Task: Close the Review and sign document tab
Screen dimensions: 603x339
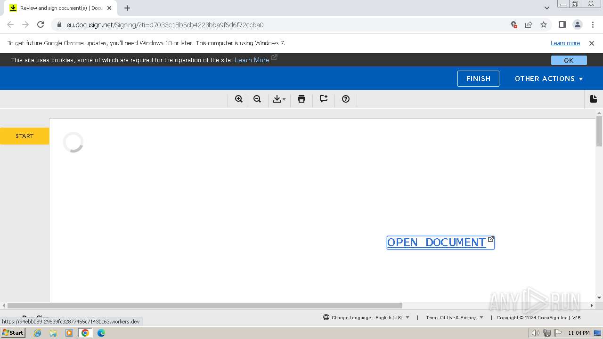Action: coord(109,8)
